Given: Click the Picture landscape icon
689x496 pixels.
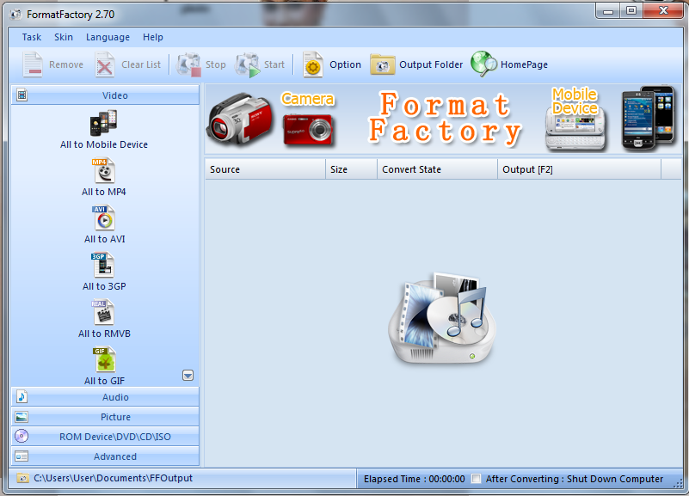Looking at the screenshot, I should [x=22, y=417].
